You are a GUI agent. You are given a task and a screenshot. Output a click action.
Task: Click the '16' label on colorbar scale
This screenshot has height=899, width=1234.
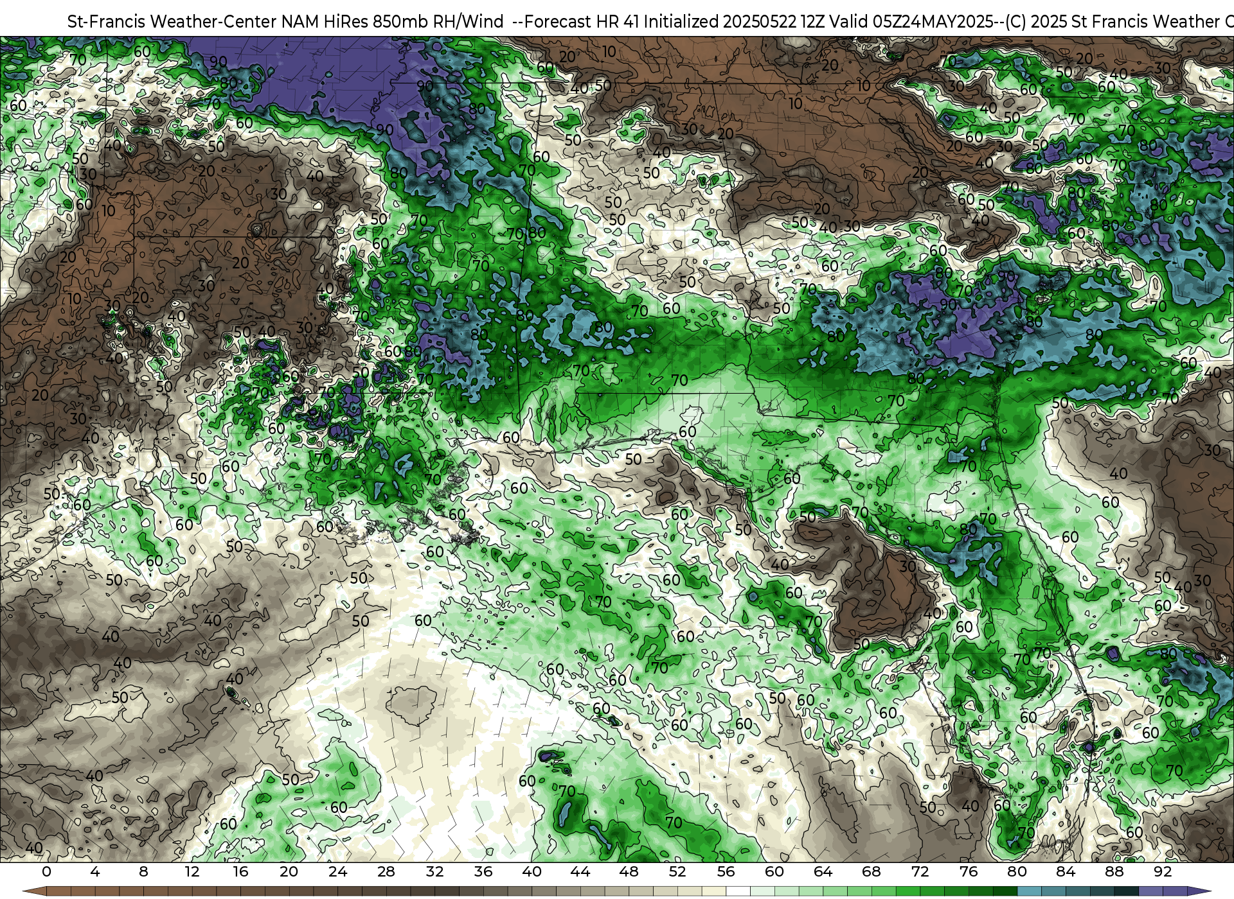(240, 871)
